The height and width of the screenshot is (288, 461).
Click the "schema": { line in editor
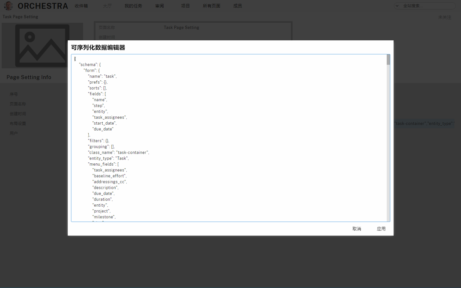pyautogui.click(x=90, y=65)
